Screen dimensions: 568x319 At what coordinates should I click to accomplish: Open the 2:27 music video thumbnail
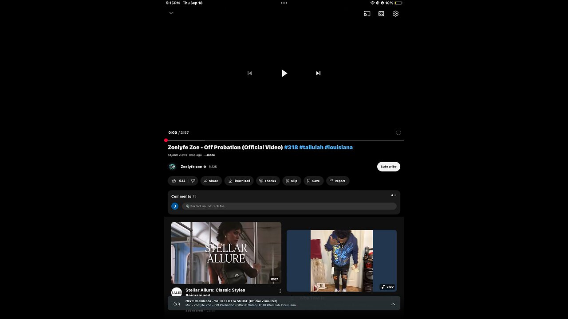(x=342, y=261)
